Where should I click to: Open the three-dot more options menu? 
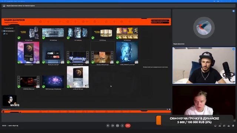point(122,126)
